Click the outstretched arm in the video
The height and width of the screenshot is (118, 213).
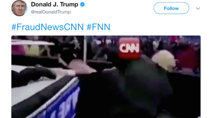83,69
